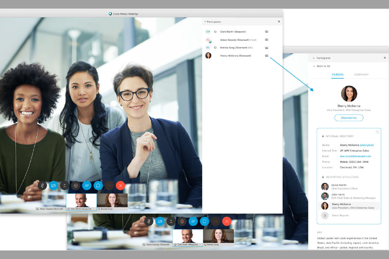Viewport: 389px width, 259px height.
Task: Switch to the COMPANY tab
Action: coord(361,74)
